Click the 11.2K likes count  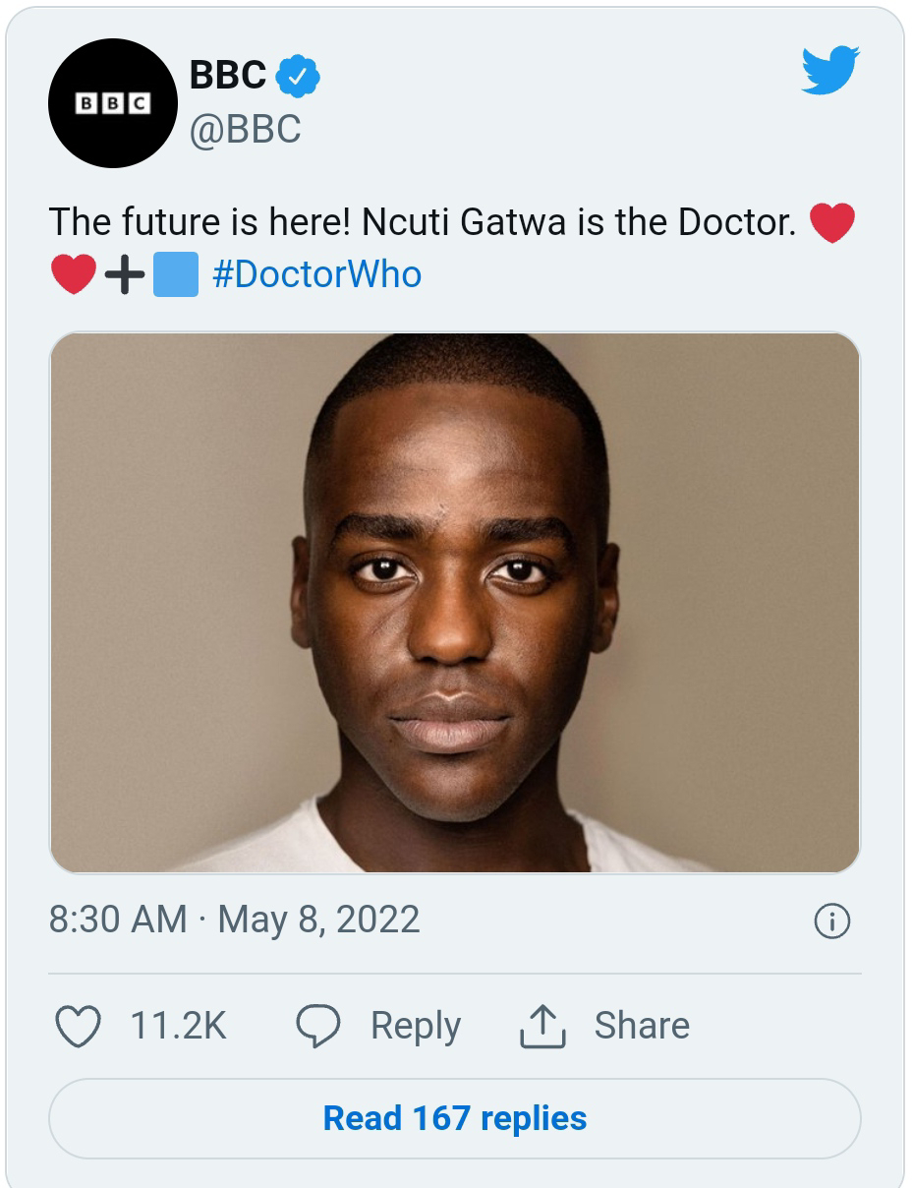(x=178, y=1027)
